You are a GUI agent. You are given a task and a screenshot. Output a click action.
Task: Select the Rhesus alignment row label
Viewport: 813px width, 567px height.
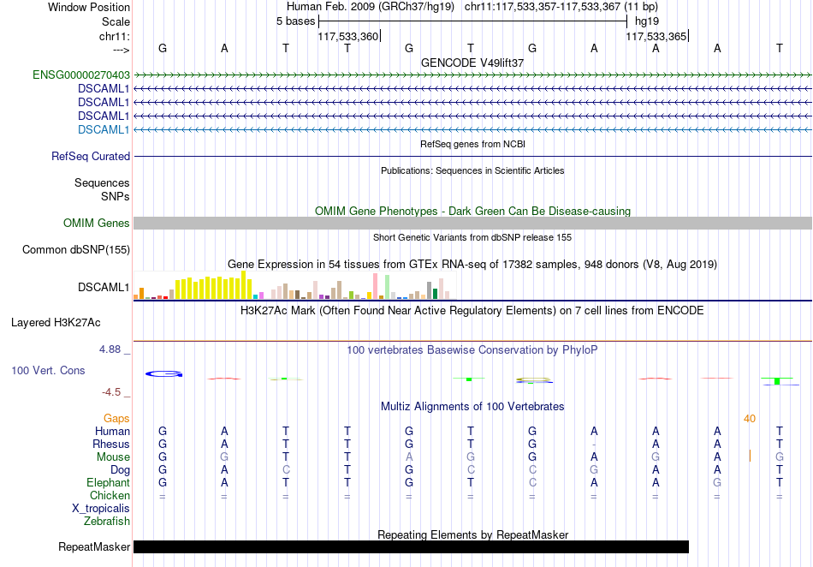[x=111, y=444]
